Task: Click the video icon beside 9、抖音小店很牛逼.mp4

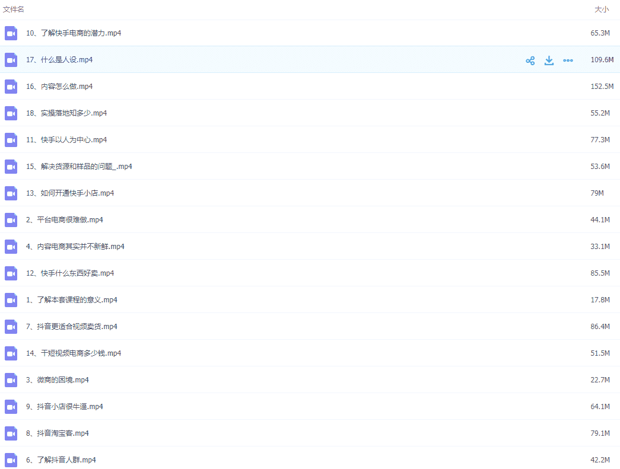Action: click(x=11, y=407)
